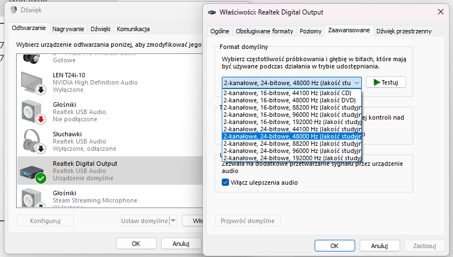Click the Głośniki Realtek USB Audio speaker icon
This screenshot has height=257, width=453.
point(33,112)
